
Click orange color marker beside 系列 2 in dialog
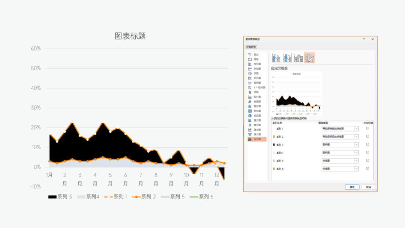coord(274,136)
